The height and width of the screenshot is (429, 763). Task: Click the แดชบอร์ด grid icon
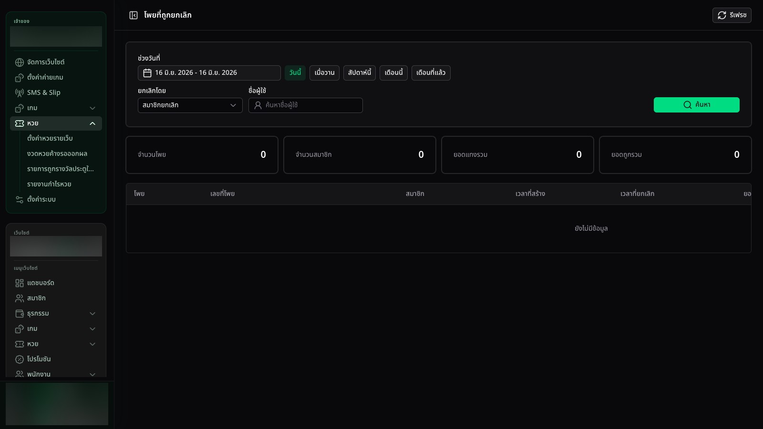[x=20, y=283]
